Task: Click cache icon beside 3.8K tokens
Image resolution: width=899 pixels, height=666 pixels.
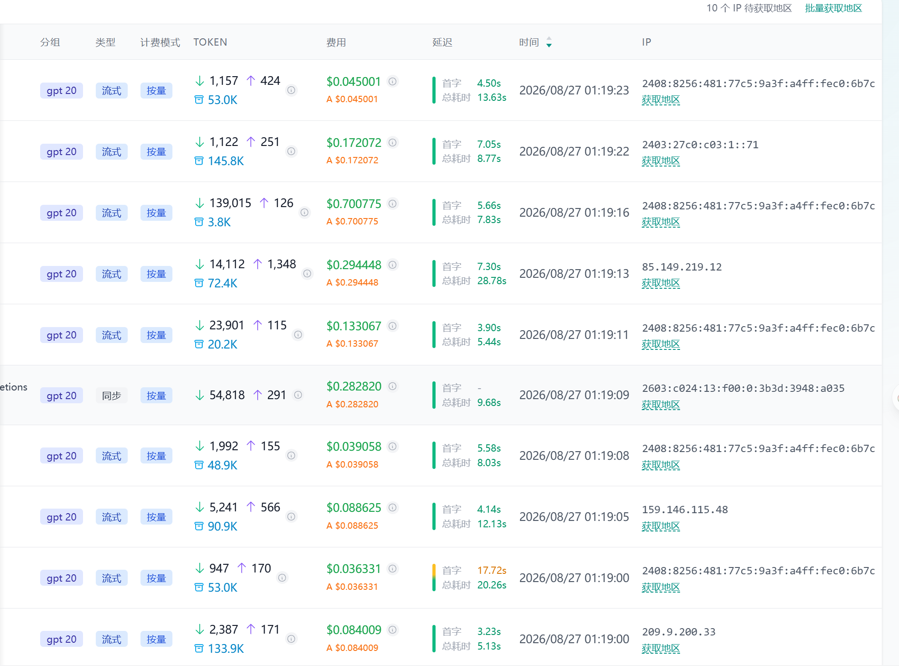Action: click(x=199, y=222)
